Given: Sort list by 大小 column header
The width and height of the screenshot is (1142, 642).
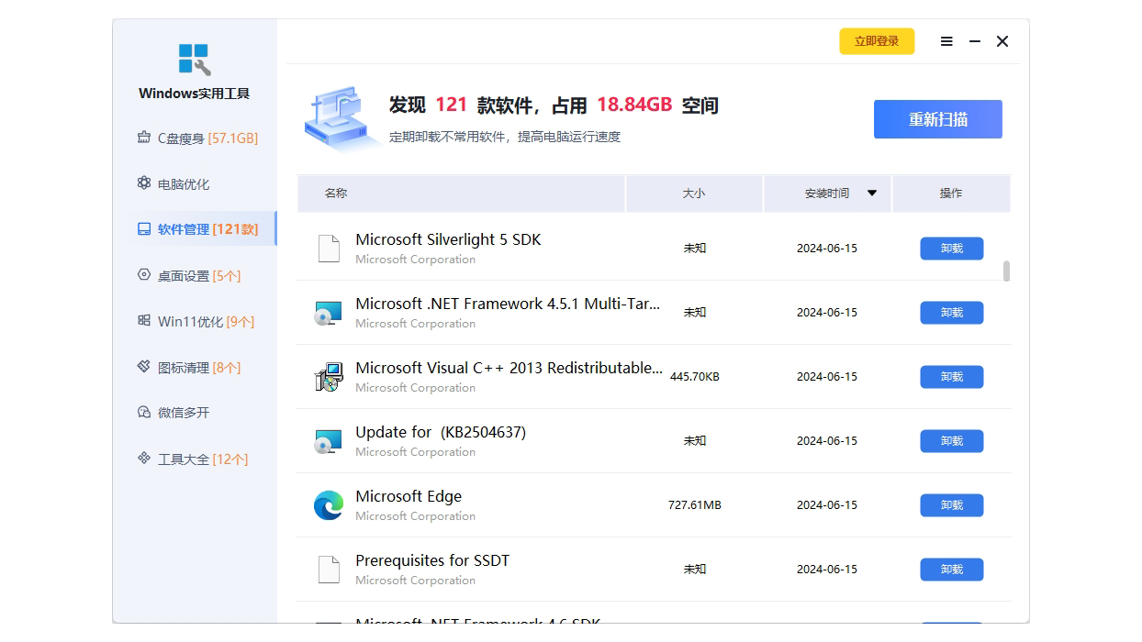Looking at the screenshot, I should 694,194.
